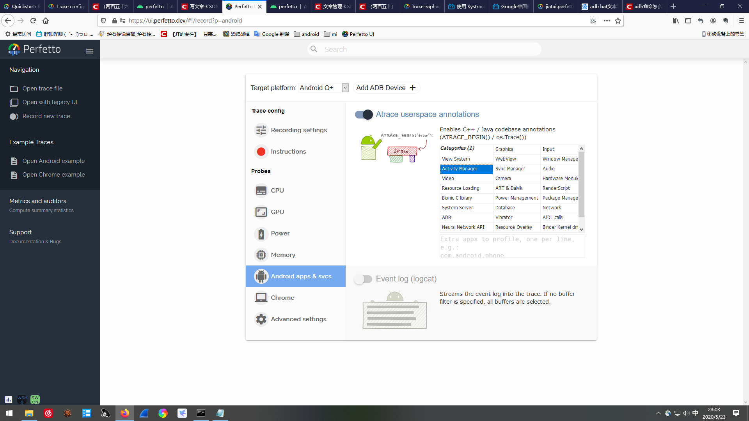The width and height of the screenshot is (749, 421).
Task: Switch to Trace config browser tab
Action: 66,6
